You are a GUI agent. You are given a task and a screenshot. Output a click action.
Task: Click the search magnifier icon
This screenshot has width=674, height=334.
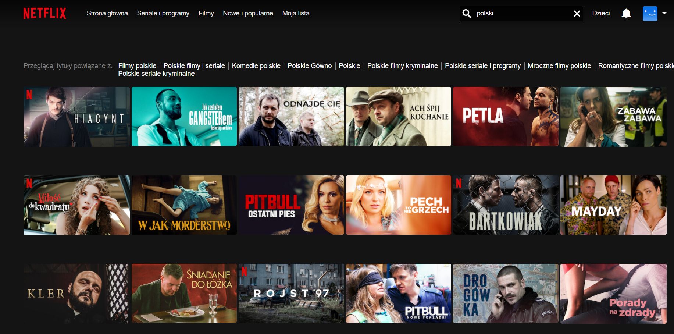pyautogui.click(x=467, y=13)
